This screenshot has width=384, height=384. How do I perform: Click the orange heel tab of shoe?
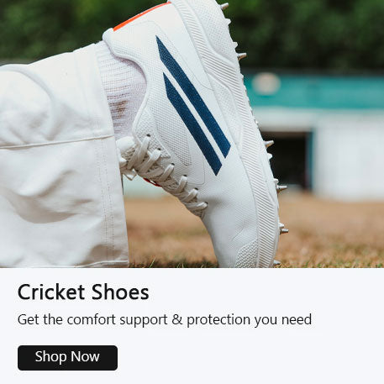coord(140,16)
